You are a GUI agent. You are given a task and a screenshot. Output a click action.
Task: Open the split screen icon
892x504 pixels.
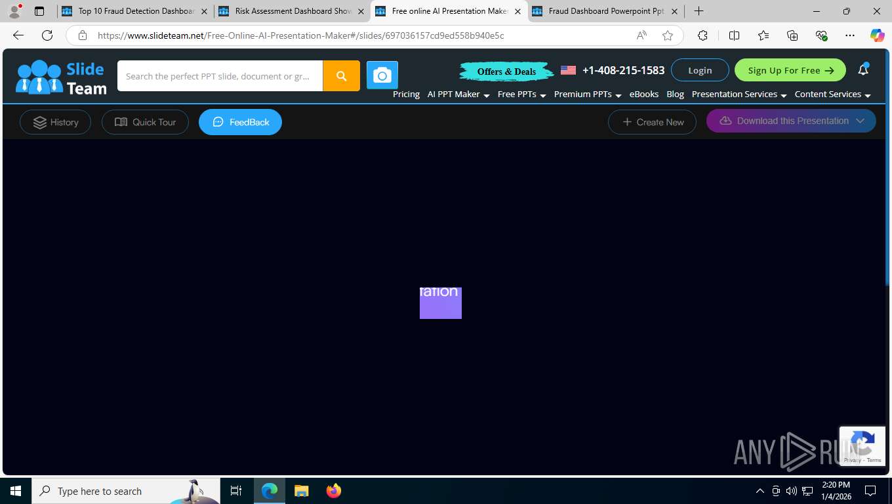click(734, 35)
